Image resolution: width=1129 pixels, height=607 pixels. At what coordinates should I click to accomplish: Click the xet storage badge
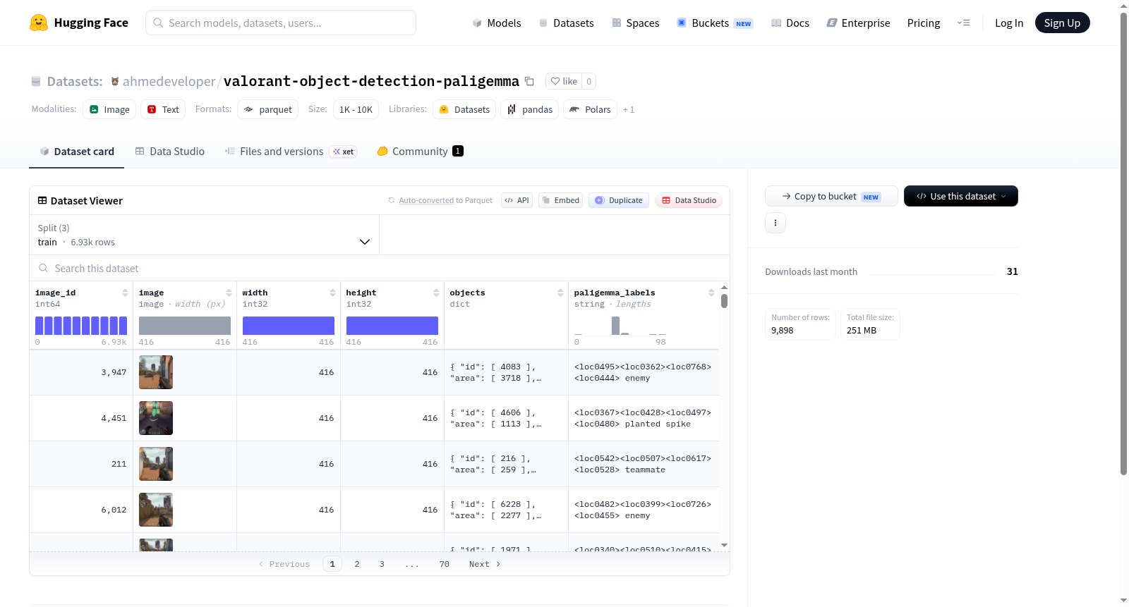click(344, 152)
